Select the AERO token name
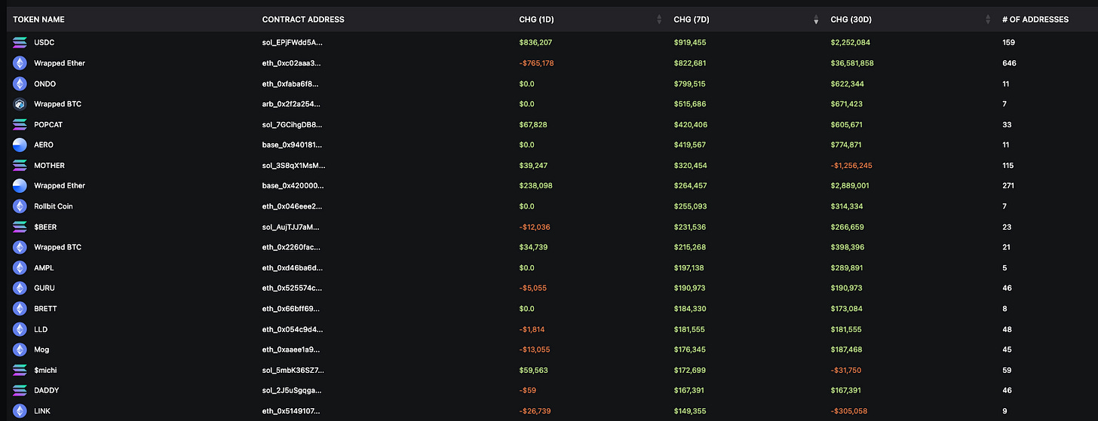This screenshot has width=1098, height=421. (44, 145)
